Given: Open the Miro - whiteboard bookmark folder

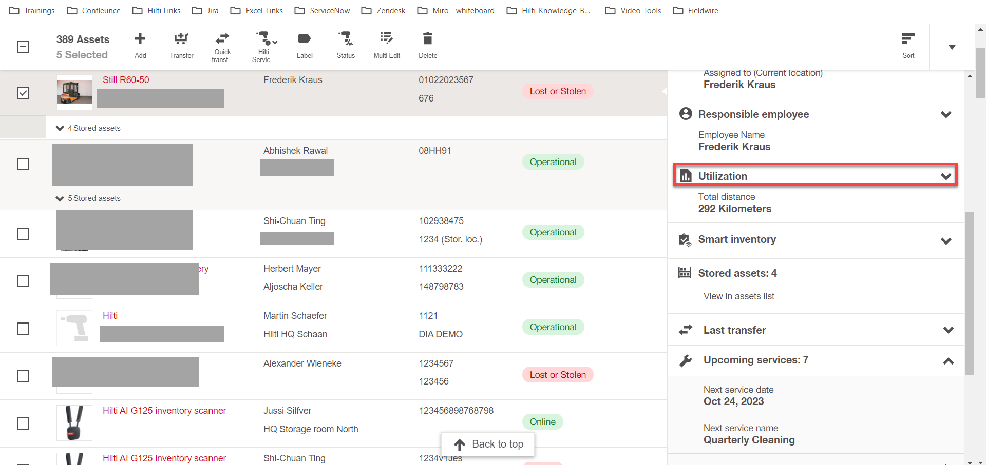Looking at the screenshot, I should coord(456,10).
